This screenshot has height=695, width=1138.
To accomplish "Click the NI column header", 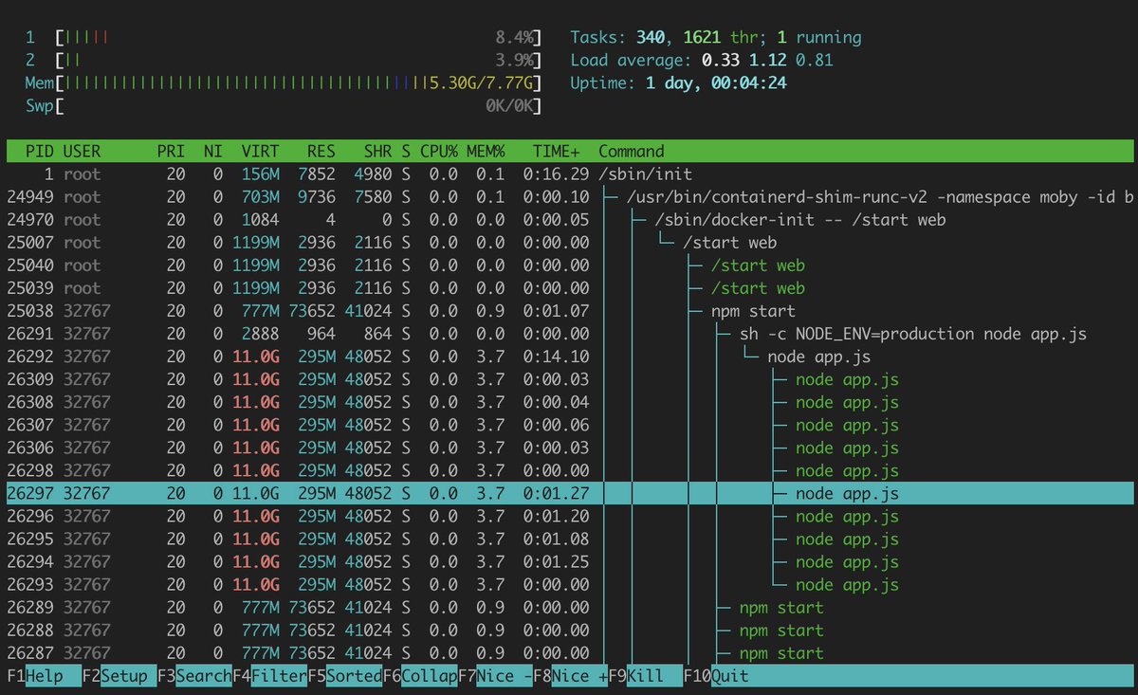I will [212, 151].
